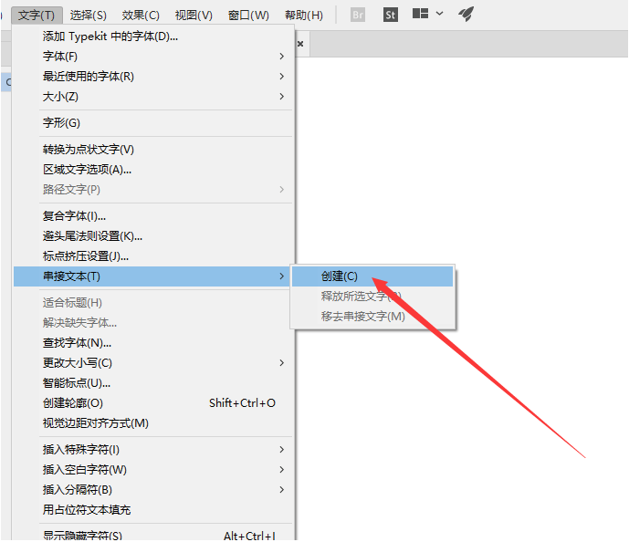629x542 pixels.
Task: Select 字形(G) menu entry
Action: tap(153, 123)
